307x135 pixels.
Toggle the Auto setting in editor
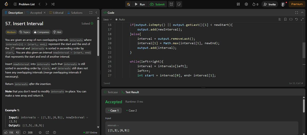point(120,19)
